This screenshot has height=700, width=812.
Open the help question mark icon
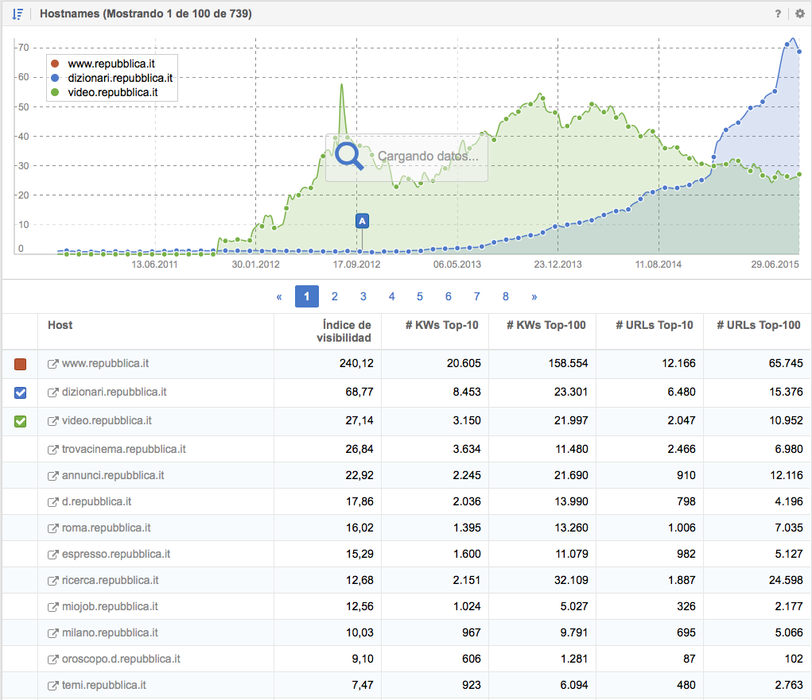tap(778, 14)
